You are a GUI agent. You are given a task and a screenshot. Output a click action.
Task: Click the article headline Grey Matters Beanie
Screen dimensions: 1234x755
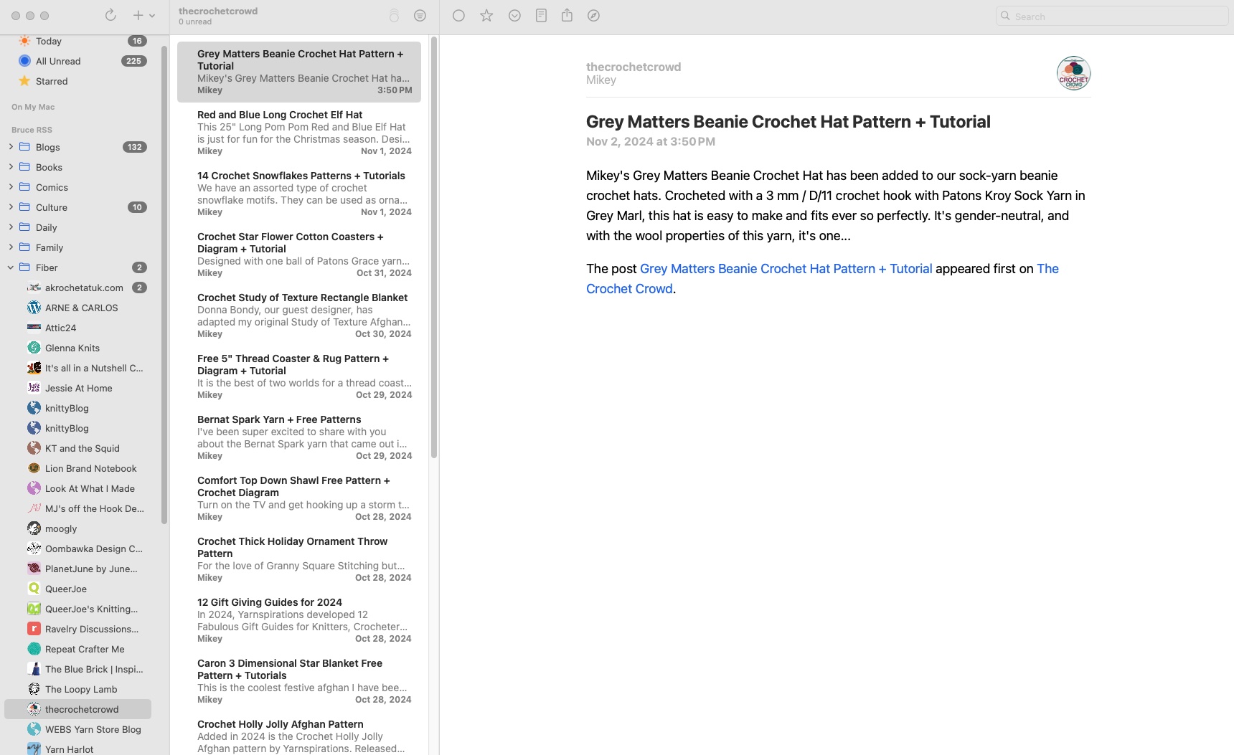click(x=788, y=122)
